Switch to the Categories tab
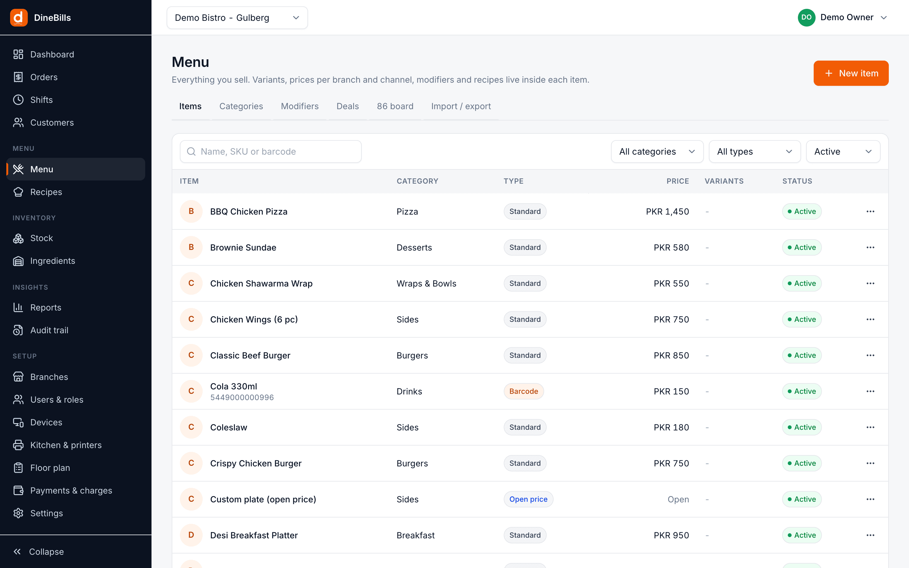Image resolution: width=909 pixels, height=568 pixels. pos(241,106)
